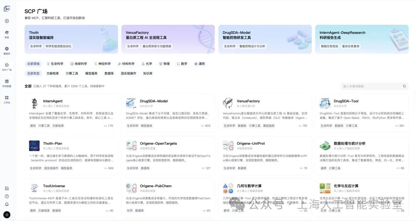Select the 化学 domain filter
The height and width of the screenshot is (221, 416).
tap(147, 64)
